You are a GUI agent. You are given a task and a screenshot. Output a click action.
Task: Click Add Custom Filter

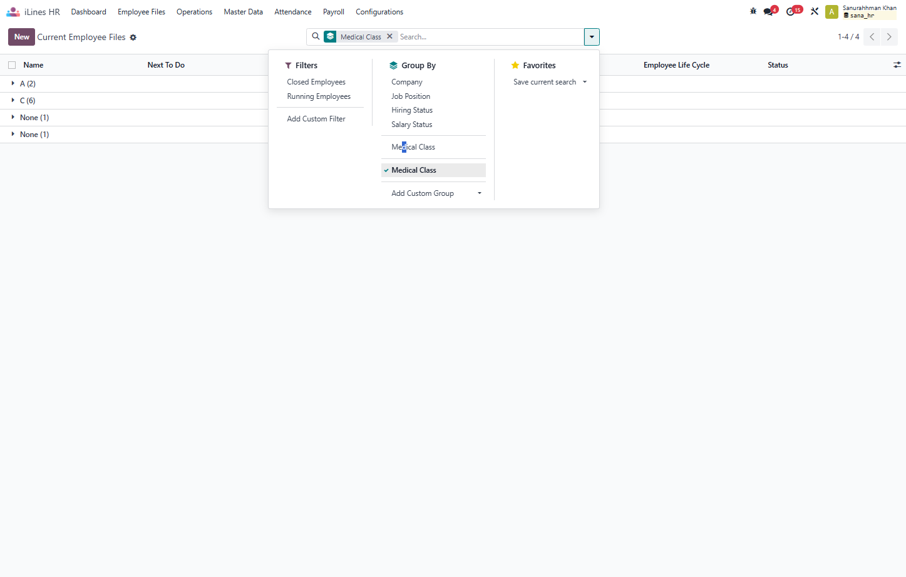click(x=316, y=119)
